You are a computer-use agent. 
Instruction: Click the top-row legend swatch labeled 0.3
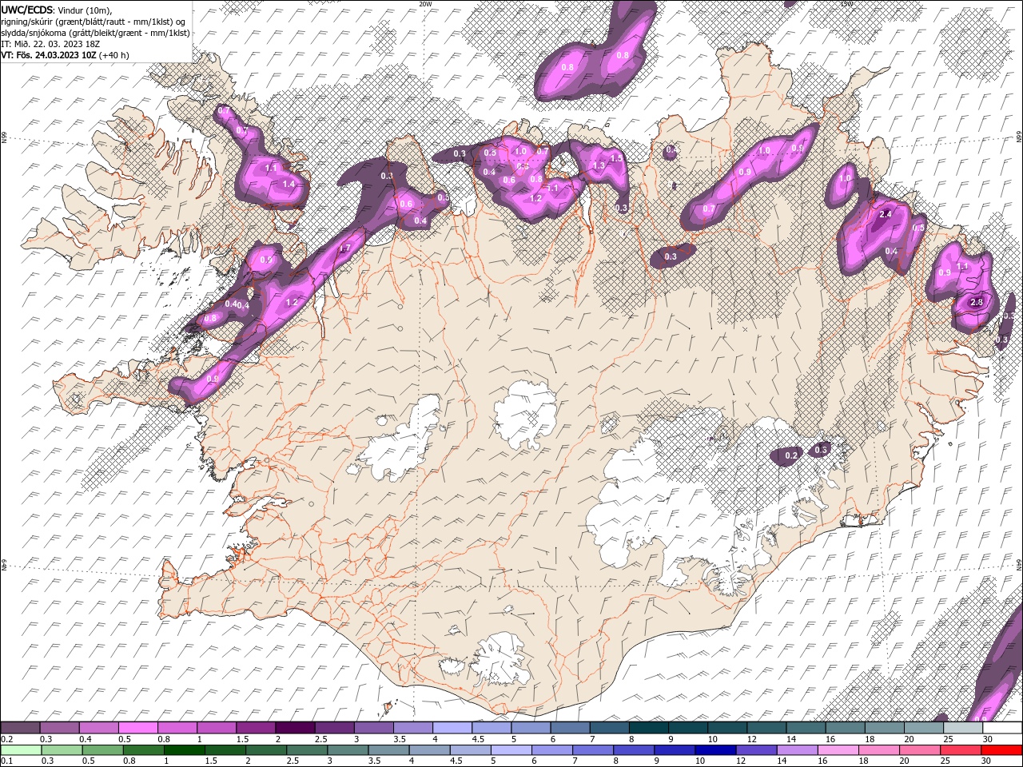pyautogui.click(x=60, y=728)
